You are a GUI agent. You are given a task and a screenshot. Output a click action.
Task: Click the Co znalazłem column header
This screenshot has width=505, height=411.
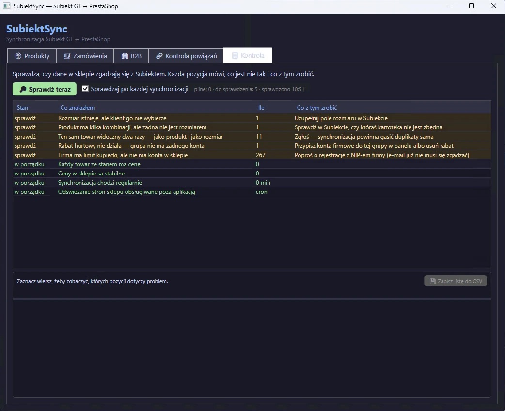[77, 108]
